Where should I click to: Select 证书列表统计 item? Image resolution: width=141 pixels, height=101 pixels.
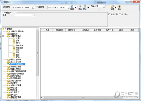click(14, 78)
